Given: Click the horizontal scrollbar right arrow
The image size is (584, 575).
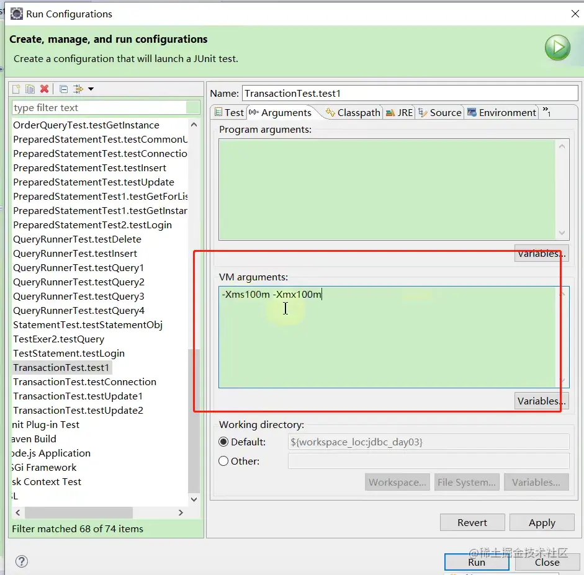Looking at the screenshot, I should 181,512.
